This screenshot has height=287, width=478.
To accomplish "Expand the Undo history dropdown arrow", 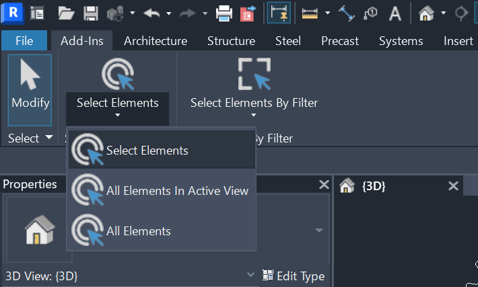I will tap(168, 13).
